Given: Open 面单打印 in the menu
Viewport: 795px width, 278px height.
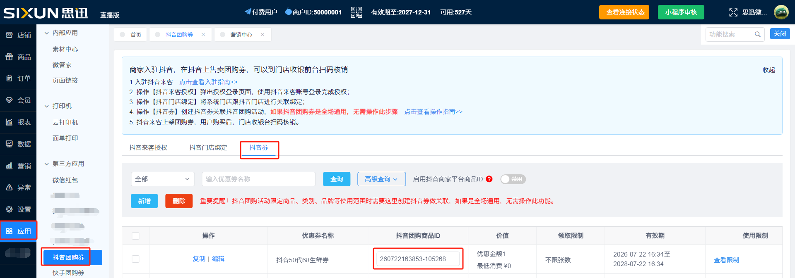Looking at the screenshot, I should (x=65, y=138).
